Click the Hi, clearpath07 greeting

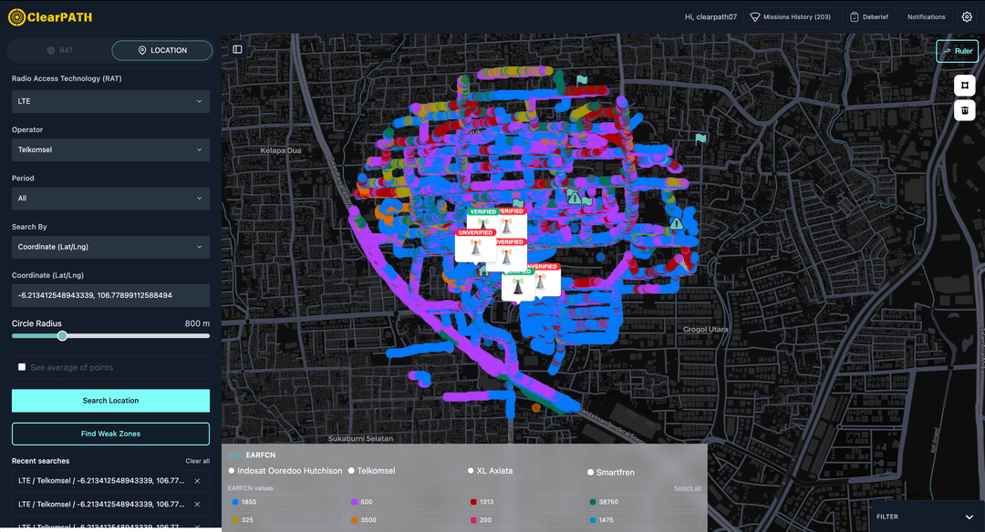710,17
